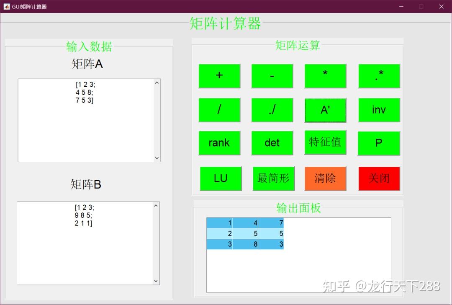Click inside the 矩阵A input box
This screenshot has width=452, height=305.
coord(86,120)
